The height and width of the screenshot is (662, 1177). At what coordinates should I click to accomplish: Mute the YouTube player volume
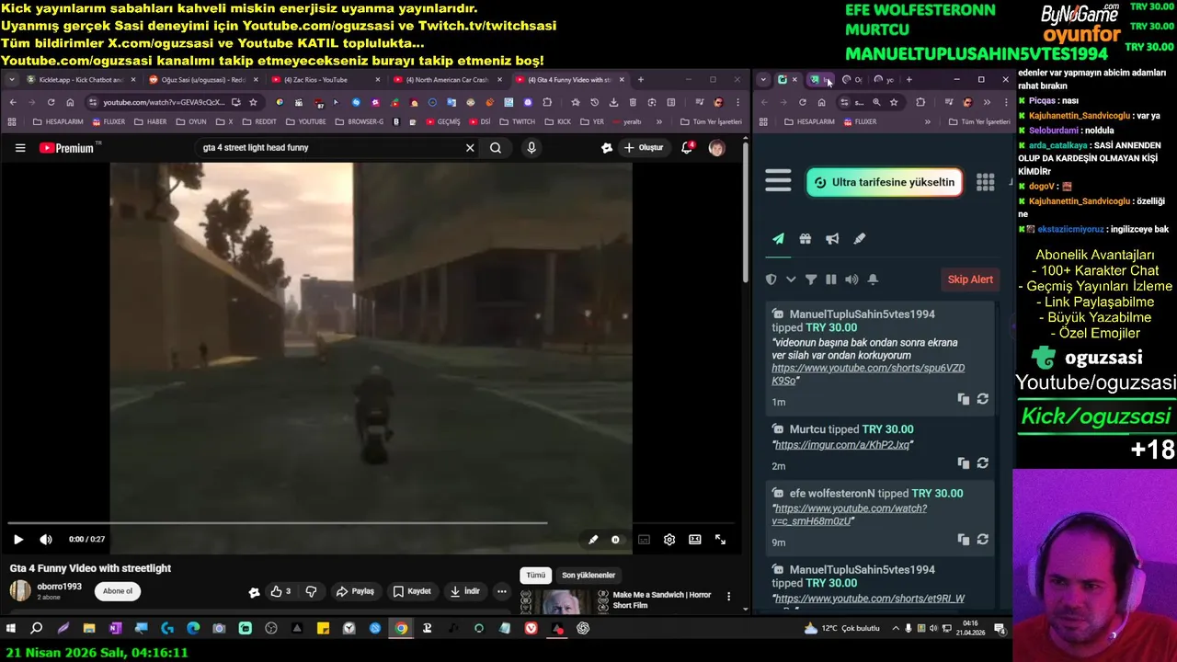[x=46, y=540]
